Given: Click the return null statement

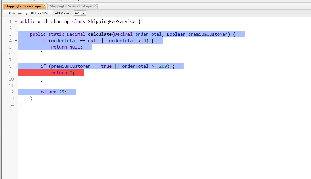Looking at the screenshot, I should [x=67, y=47].
